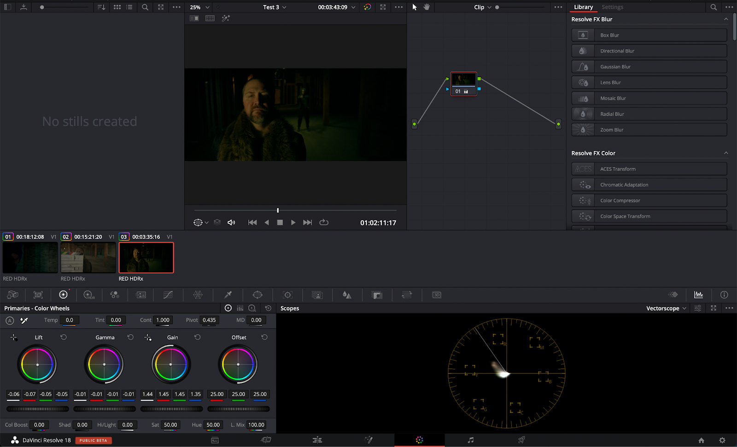Select the pointer tool in node editor
737x447 pixels.
coord(415,7)
